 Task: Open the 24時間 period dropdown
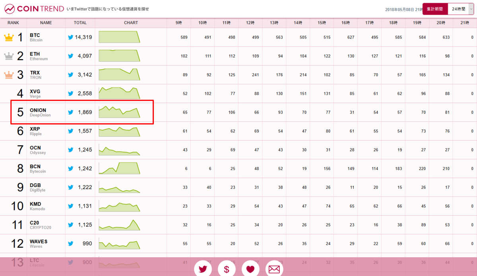pos(461,9)
